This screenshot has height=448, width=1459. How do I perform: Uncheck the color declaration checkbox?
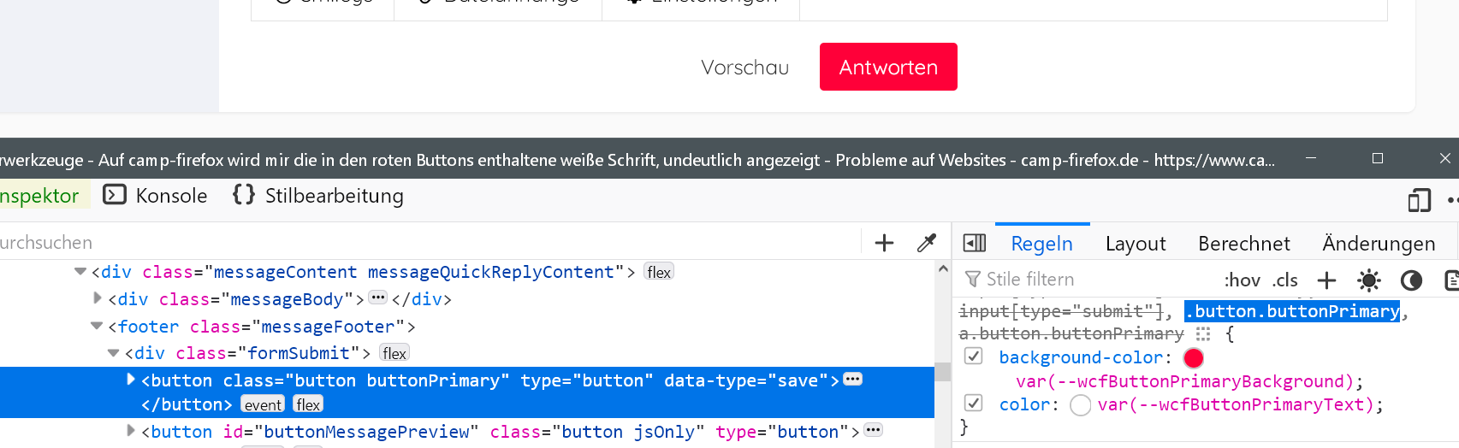click(974, 404)
